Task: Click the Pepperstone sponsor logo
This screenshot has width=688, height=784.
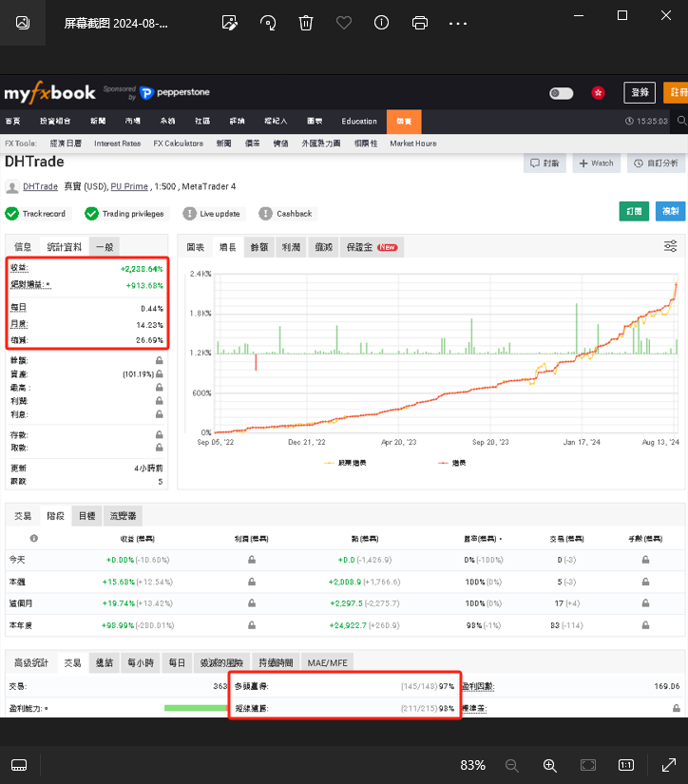Action: [x=175, y=92]
